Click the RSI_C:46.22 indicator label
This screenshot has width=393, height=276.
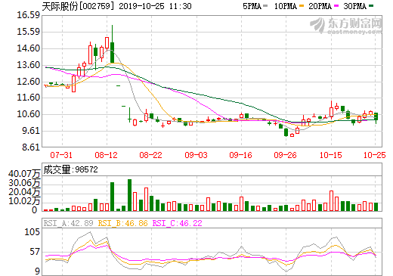[178, 223]
